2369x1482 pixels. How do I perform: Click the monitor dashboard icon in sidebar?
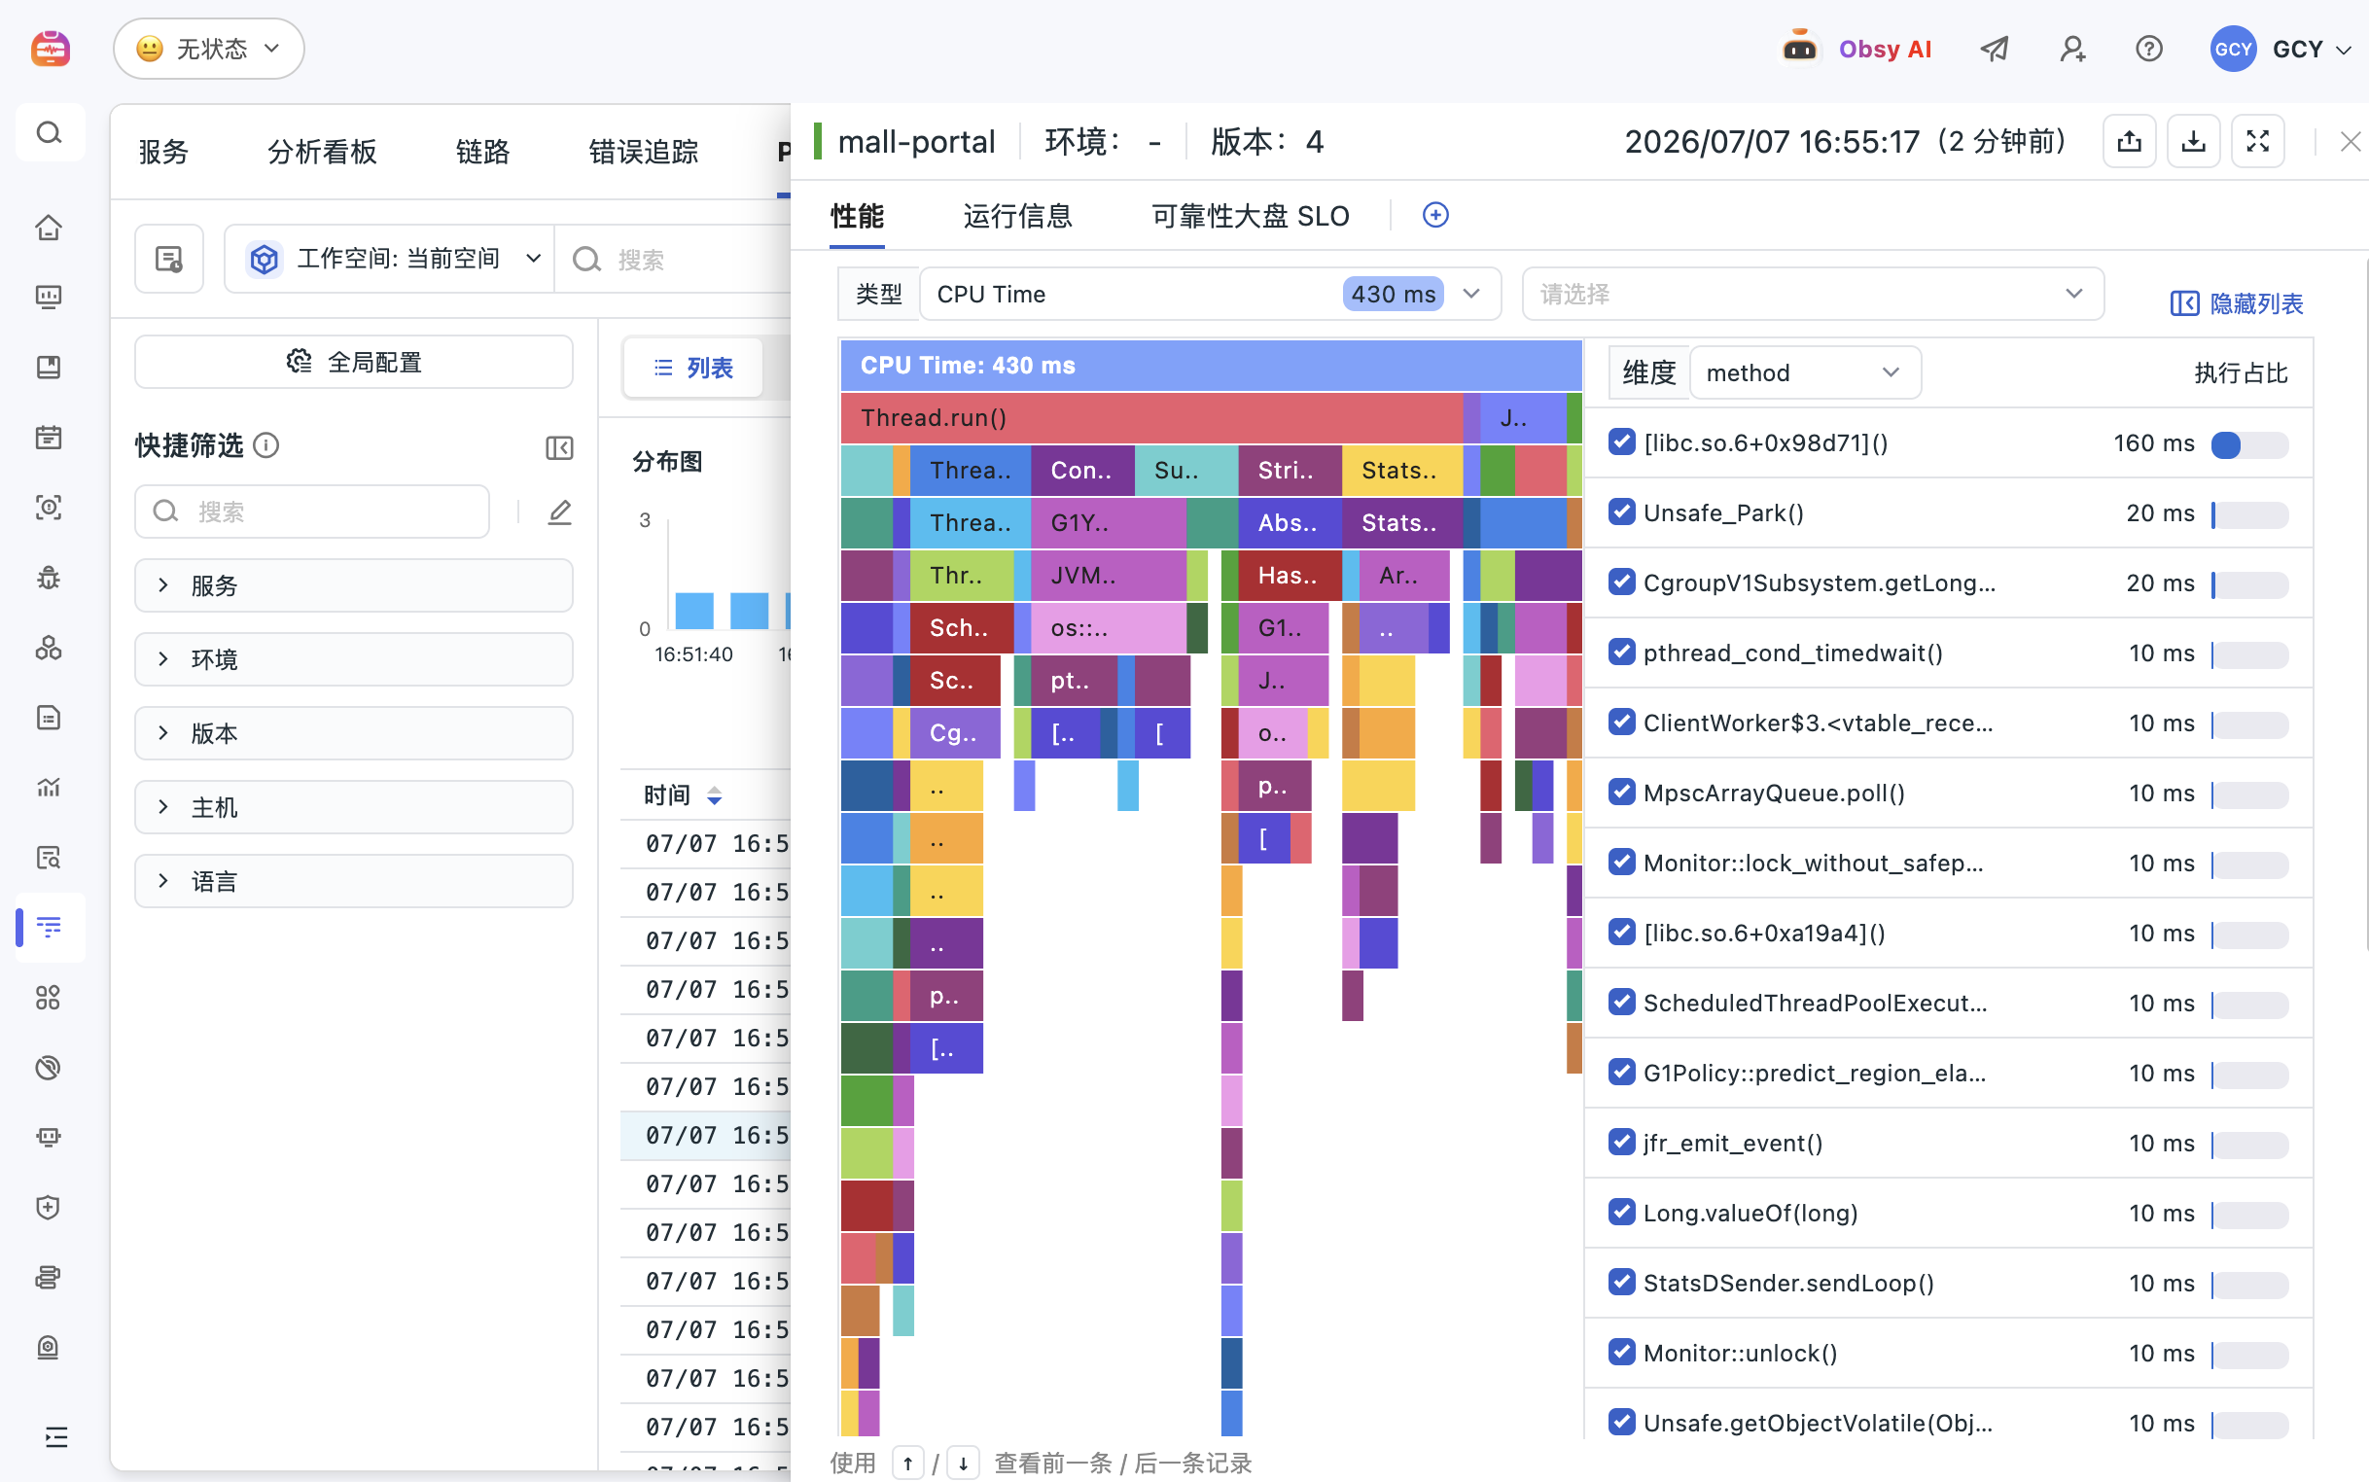49,297
